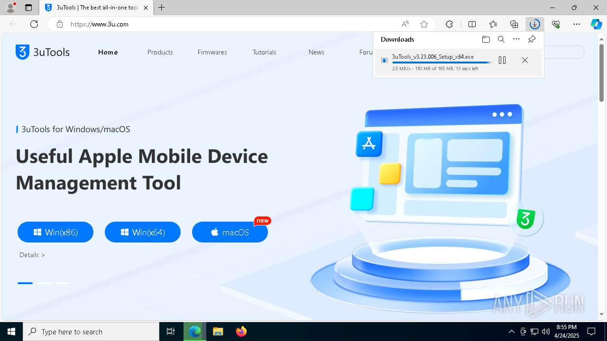Open the Extensions puzzle icon
The image size is (607, 341).
tap(449, 24)
